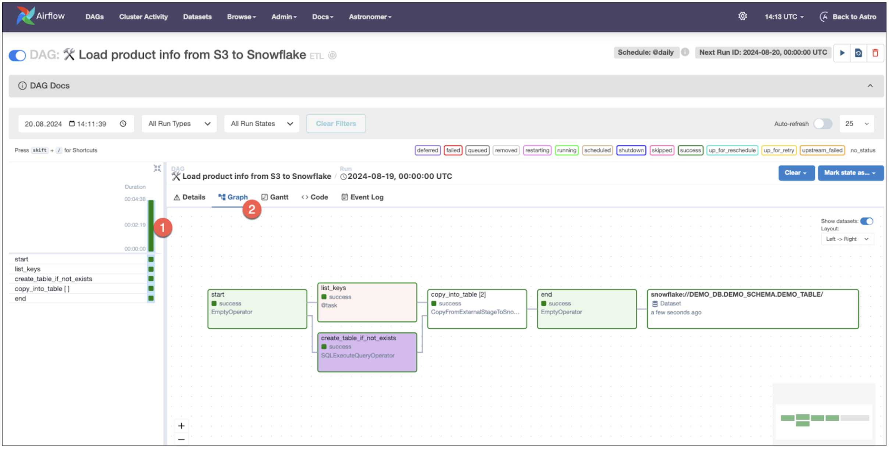Switch to the Gantt tab
The width and height of the screenshot is (890, 450).
pyautogui.click(x=275, y=197)
